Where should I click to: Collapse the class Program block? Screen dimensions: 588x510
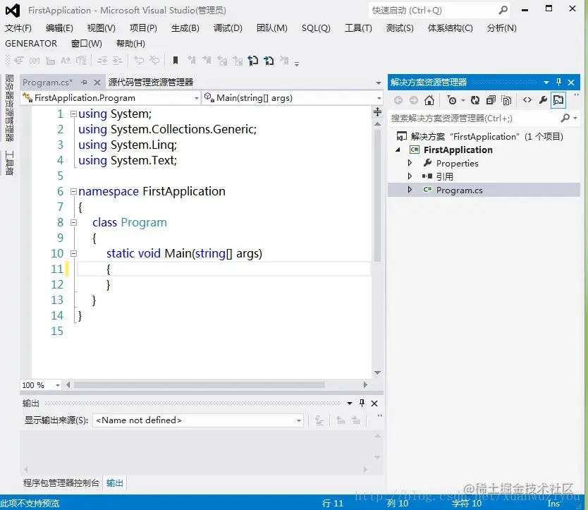coord(73,222)
